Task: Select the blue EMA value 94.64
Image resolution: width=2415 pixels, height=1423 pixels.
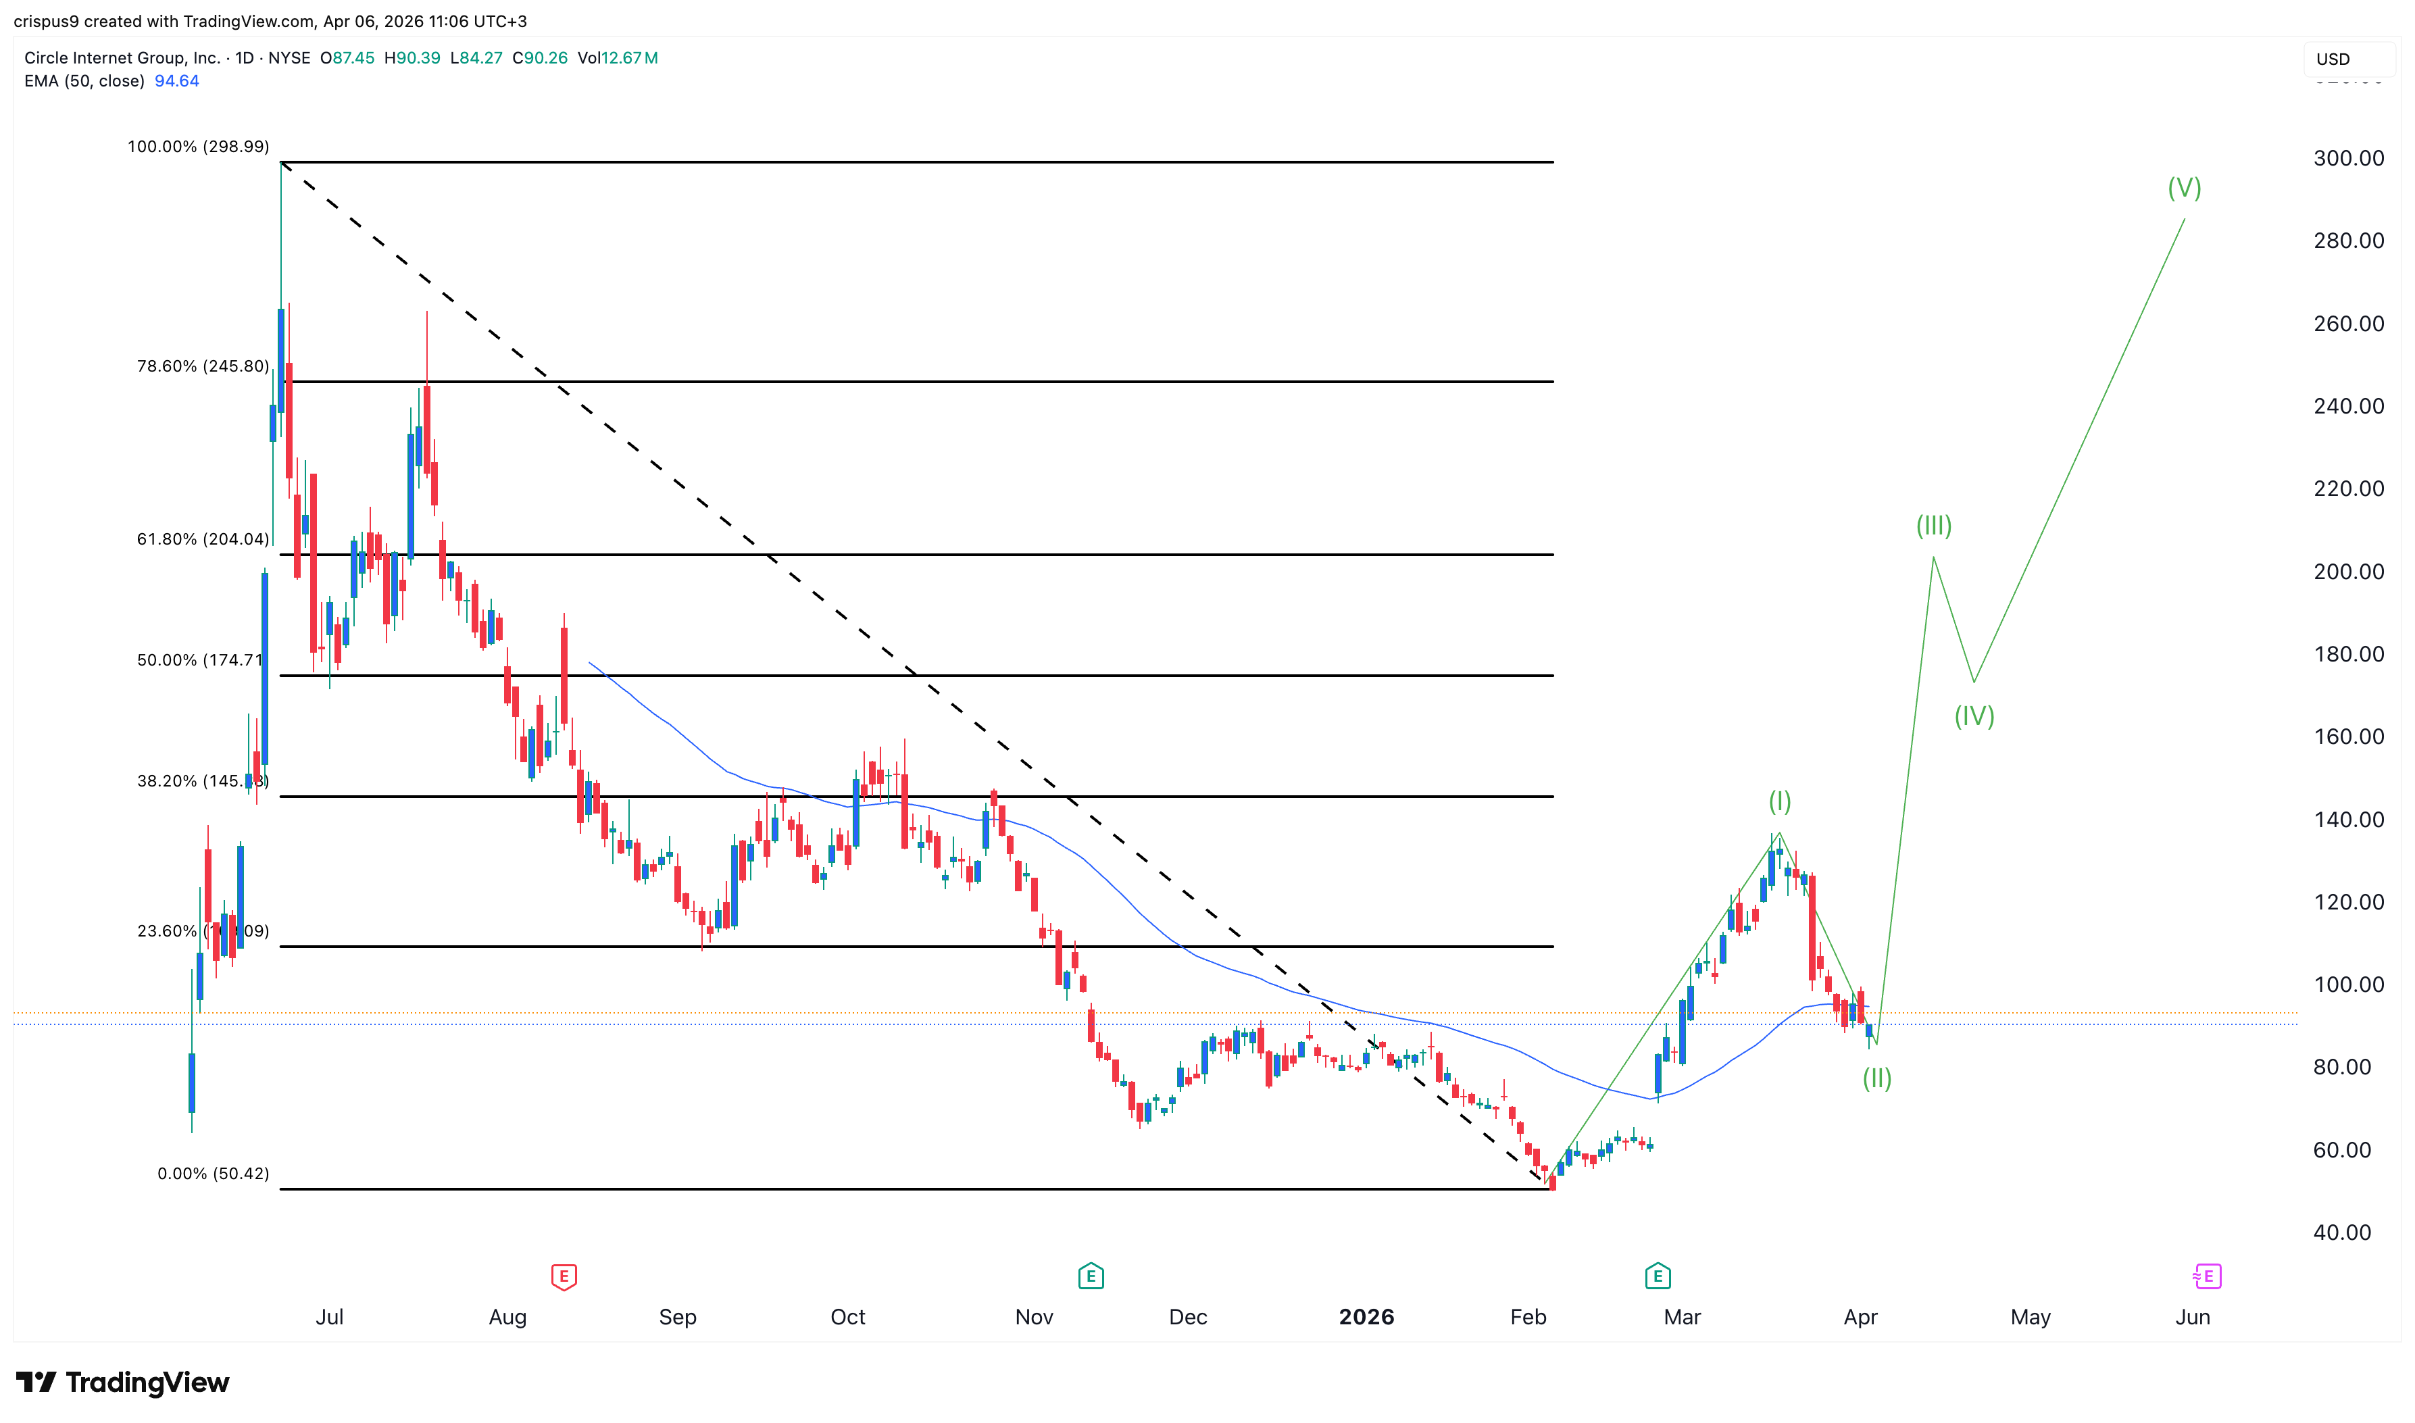Action: tap(179, 82)
